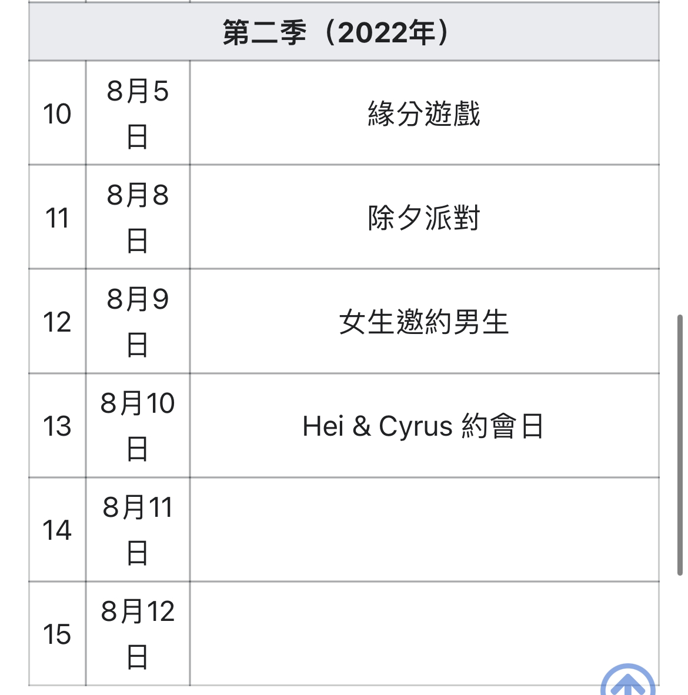The image size is (688, 695).
Task: Click episode title 緣分遊戲
Action: (424, 113)
